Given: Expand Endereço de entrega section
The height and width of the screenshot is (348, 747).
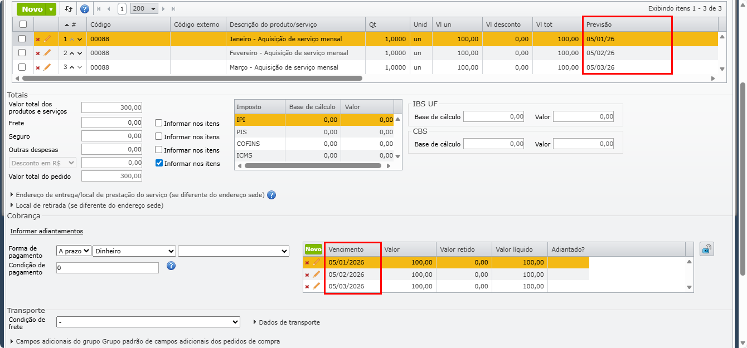Looking at the screenshot, I should click(137, 195).
